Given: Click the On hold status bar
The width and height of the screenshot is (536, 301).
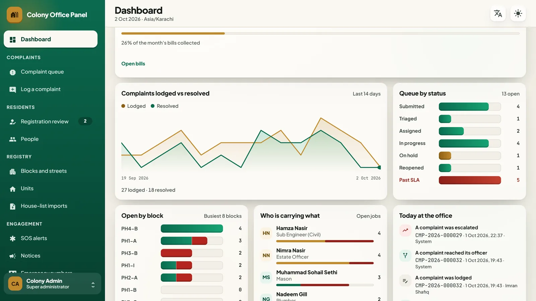Looking at the screenshot, I should [x=470, y=156].
